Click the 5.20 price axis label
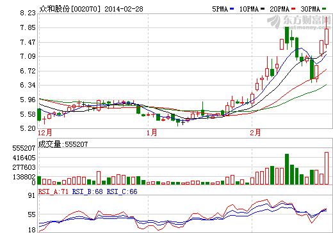333x233 pixels. pyautogui.click(x=28, y=128)
